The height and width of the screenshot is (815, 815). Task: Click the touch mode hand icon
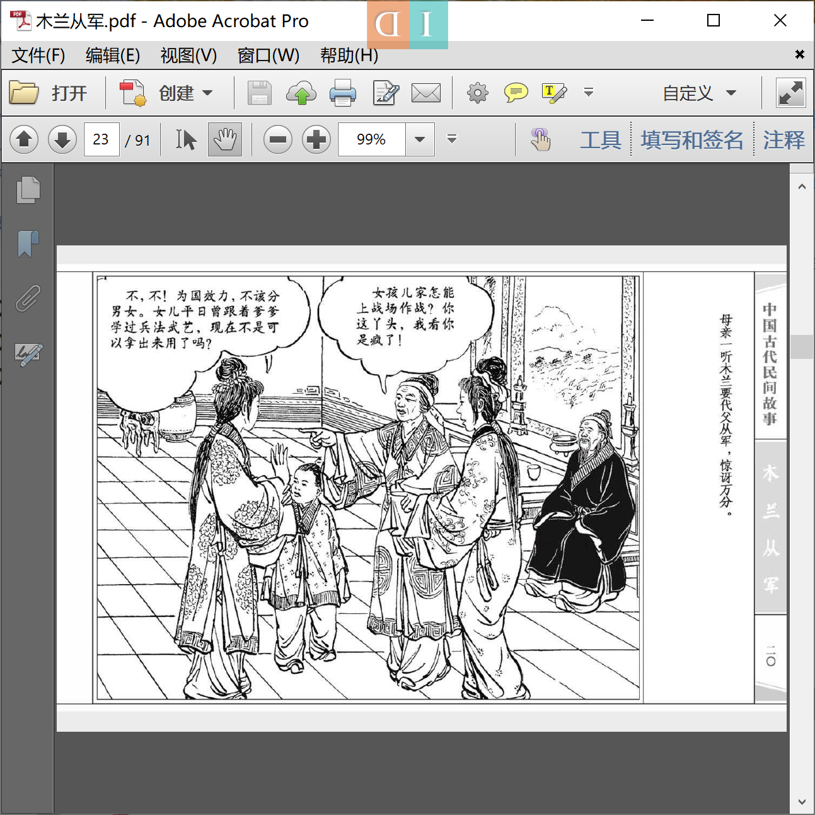coord(540,139)
